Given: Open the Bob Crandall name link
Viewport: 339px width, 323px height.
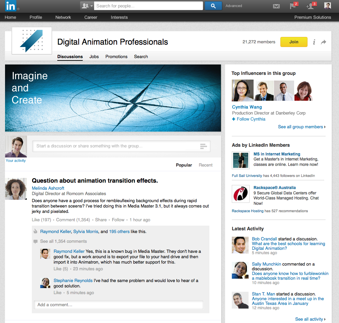Looking at the screenshot, I should pos(264,239).
